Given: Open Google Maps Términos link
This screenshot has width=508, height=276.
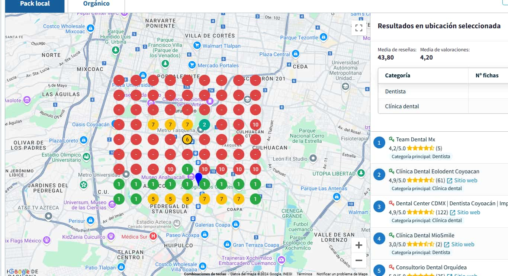Looking at the screenshot, I should point(304,274).
